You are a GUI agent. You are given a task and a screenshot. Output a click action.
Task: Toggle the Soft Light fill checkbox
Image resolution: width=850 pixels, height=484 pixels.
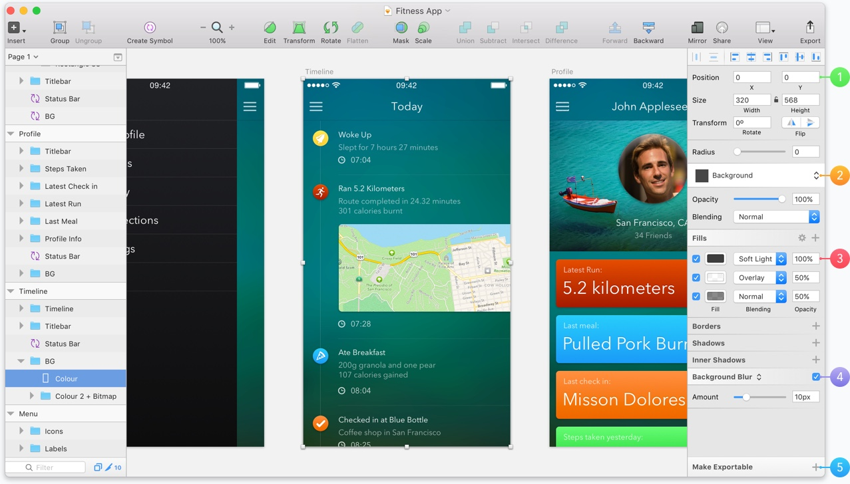coord(696,259)
